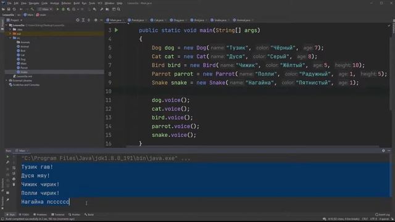Screen dimensions: 395x222
Task: Toggle soft-wrap in console
Action: 14,168
